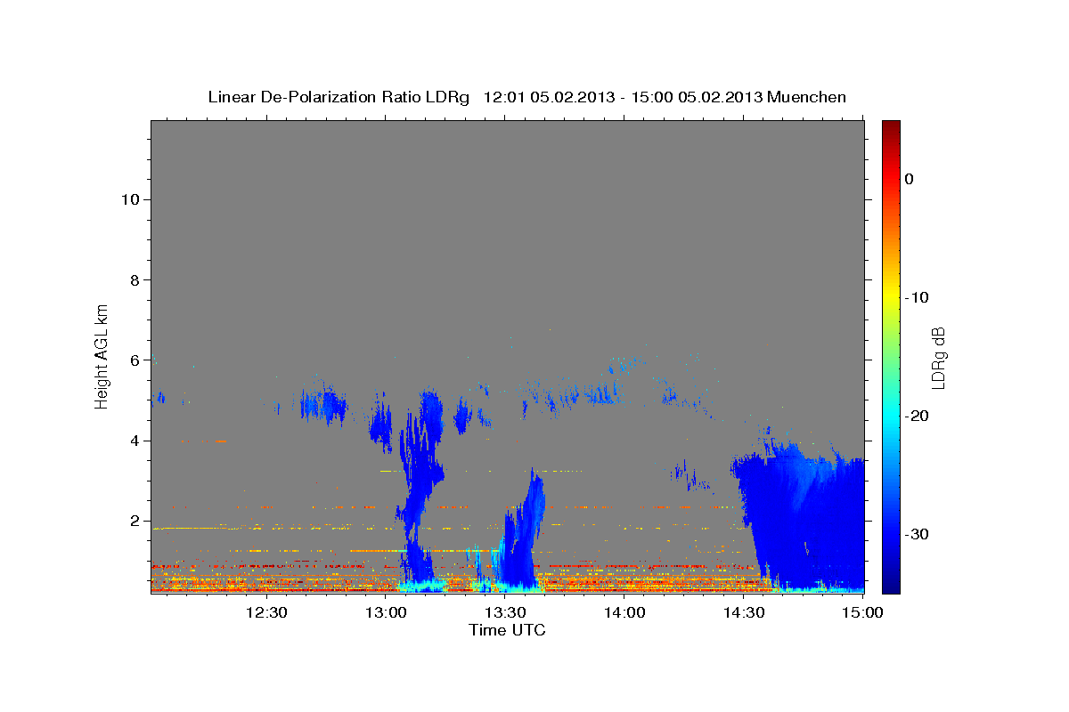
Task: Select height label 6 on y-axis
Action: click(133, 360)
